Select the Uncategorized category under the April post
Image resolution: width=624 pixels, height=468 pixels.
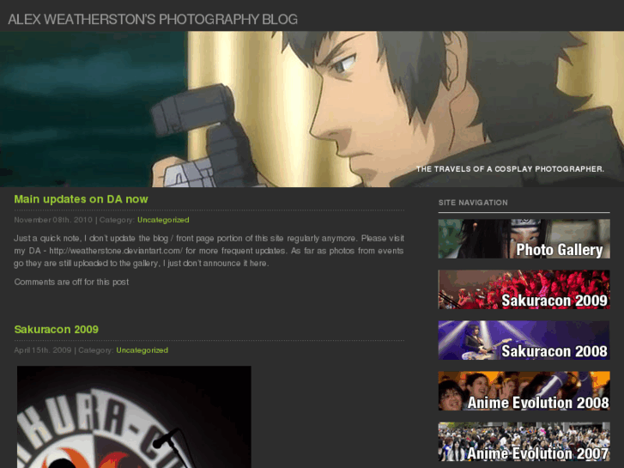(142, 350)
